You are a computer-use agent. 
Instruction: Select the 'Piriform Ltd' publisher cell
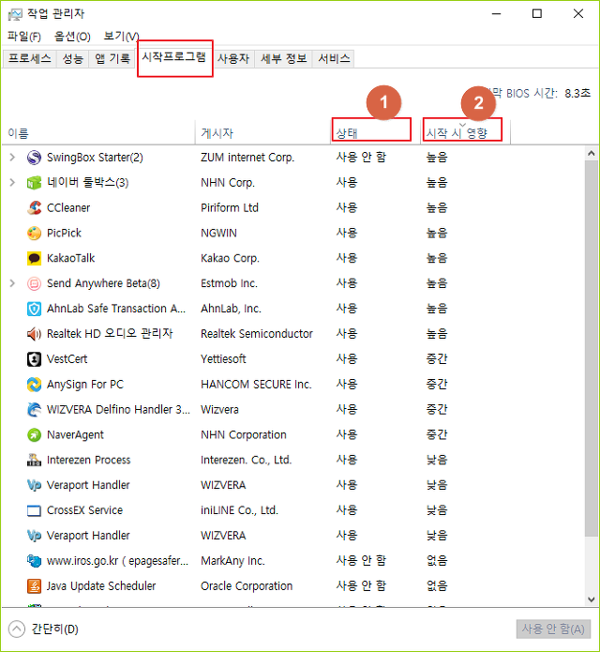[x=230, y=208]
